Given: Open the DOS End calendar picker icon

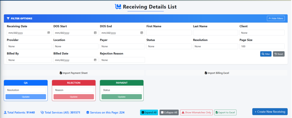Looking at the screenshot, I should (142, 33).
